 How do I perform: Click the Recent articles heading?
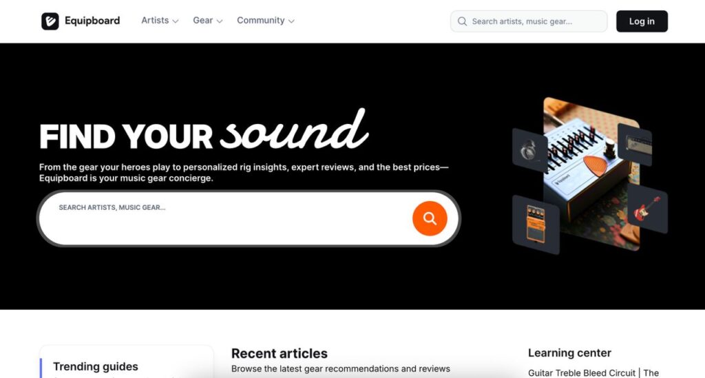coord(280,353)
